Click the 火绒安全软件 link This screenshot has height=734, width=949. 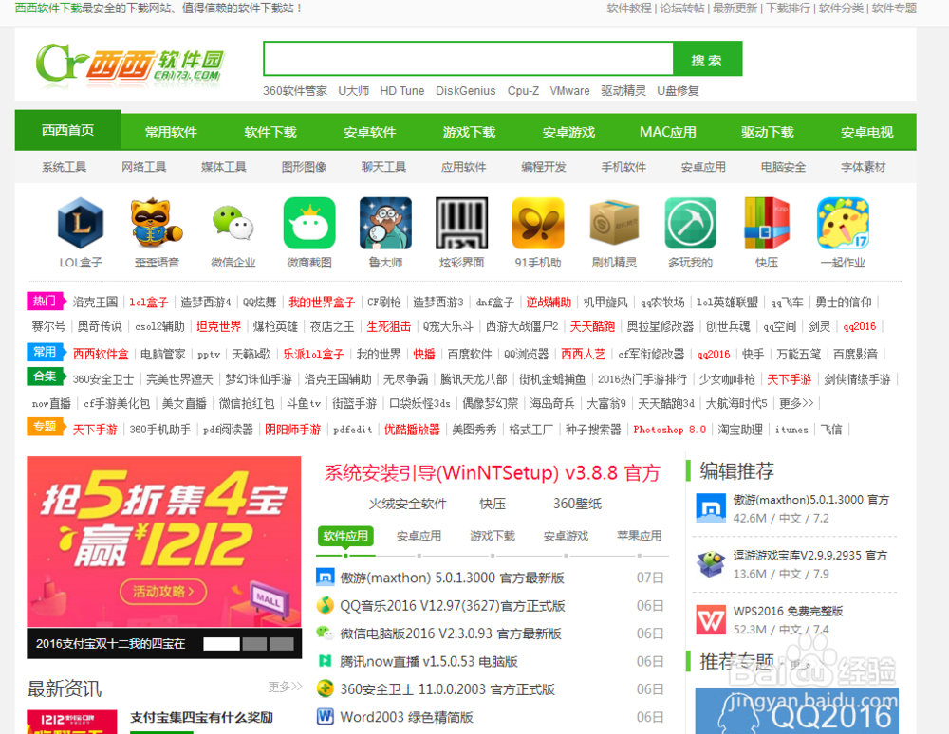(408, 504)
